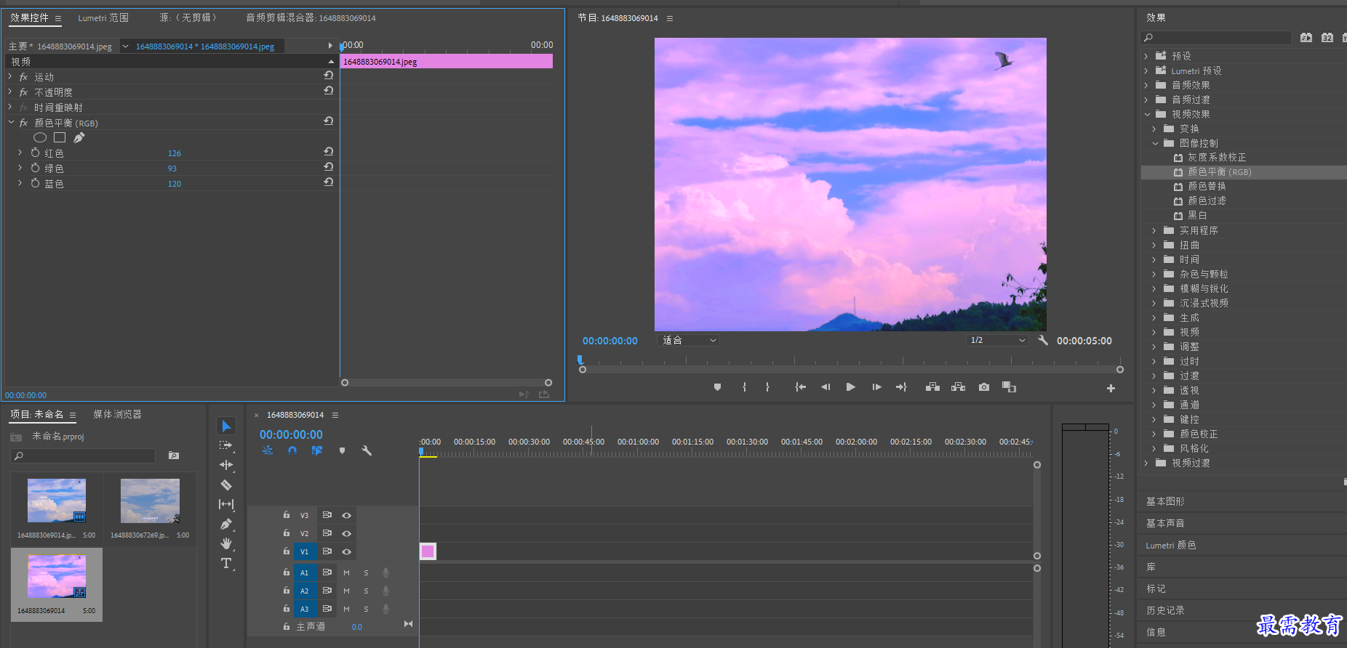Toggle V1 track lock
Image resolution: width=1347 pixels, height=648 pixels.
[287, 551]
